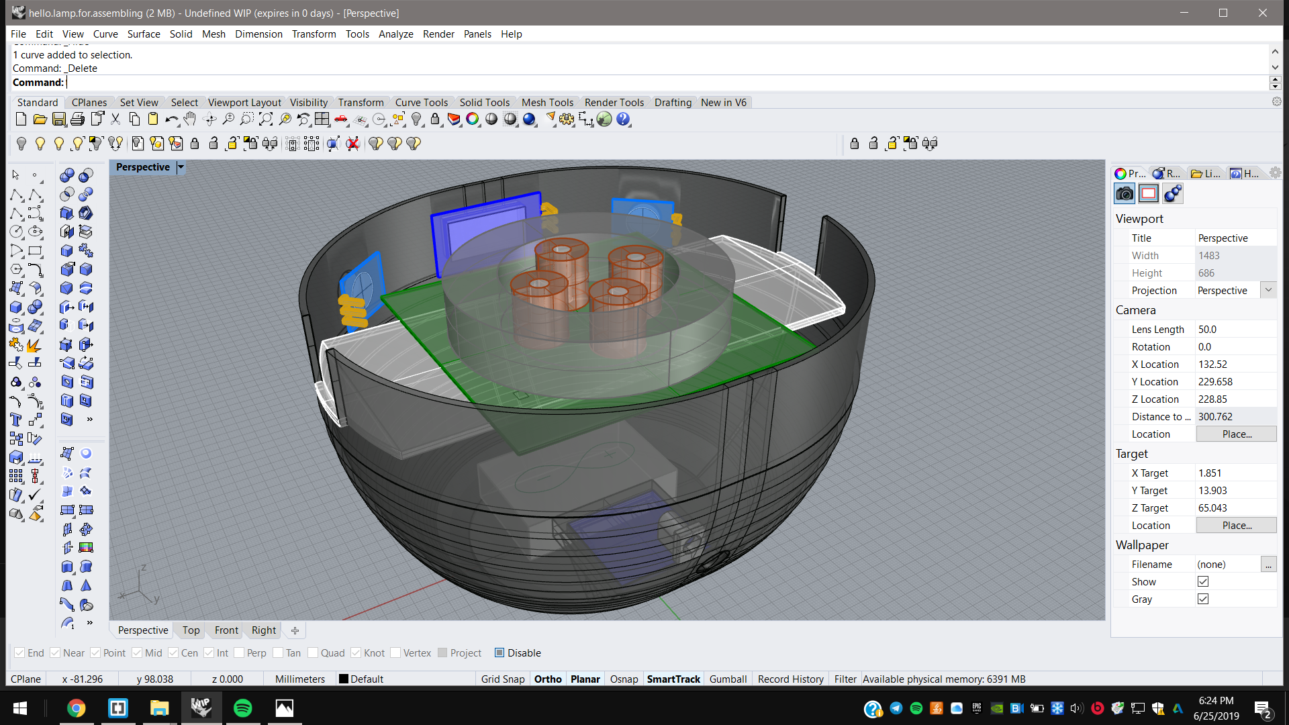
Task: Click the Default layer black color swatch
Action: pyautogui.click(x=344, y=679)
